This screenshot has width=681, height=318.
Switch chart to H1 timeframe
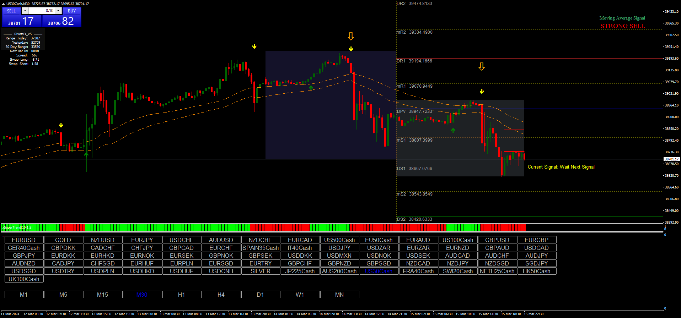coord(182,295)
